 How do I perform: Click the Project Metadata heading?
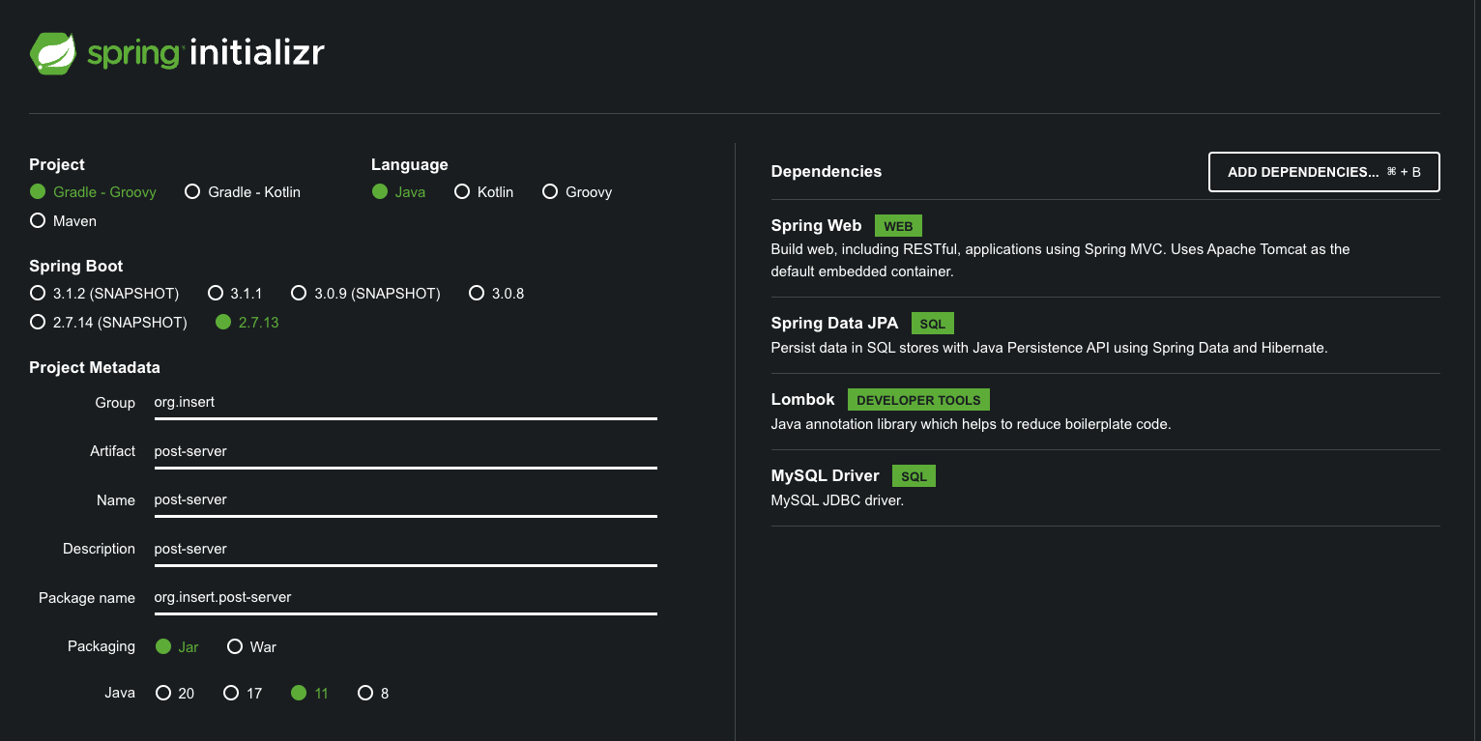point(95,368)
